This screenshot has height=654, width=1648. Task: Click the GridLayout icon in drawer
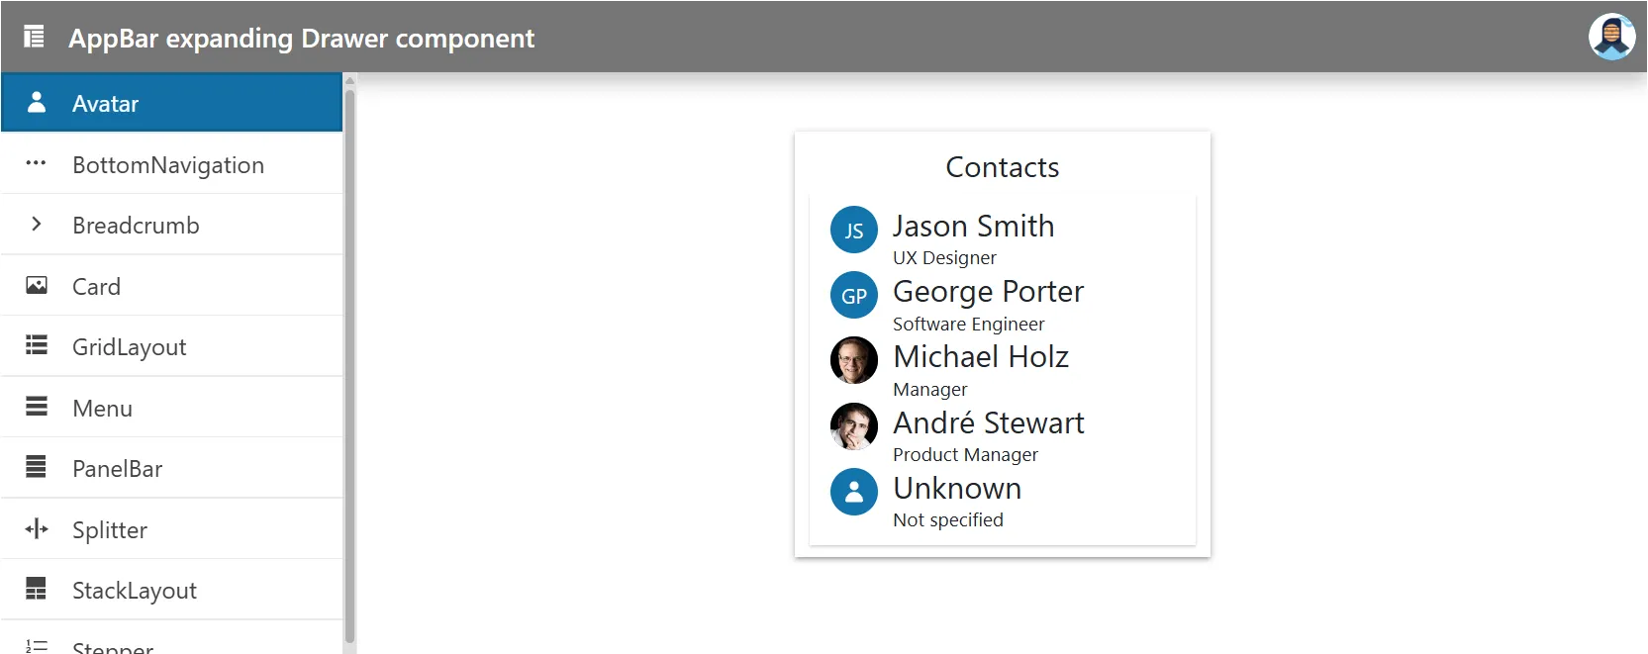tap(37, 346)
